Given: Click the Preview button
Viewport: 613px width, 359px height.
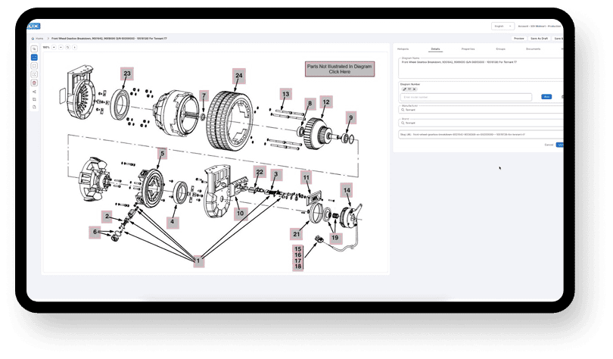Looking at the screenshot, I should pos(519,39).
